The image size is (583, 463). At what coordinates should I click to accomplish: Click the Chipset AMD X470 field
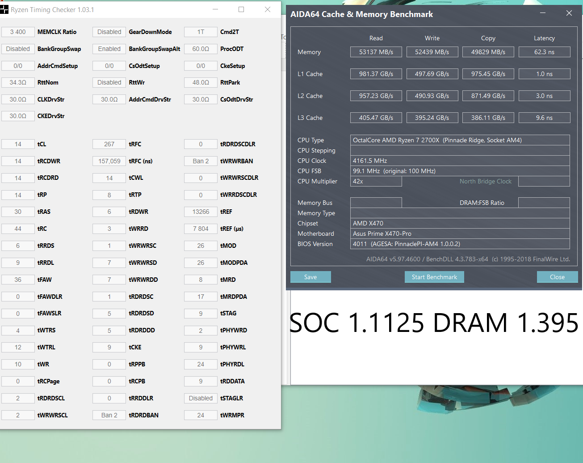[x=460, y=223]
